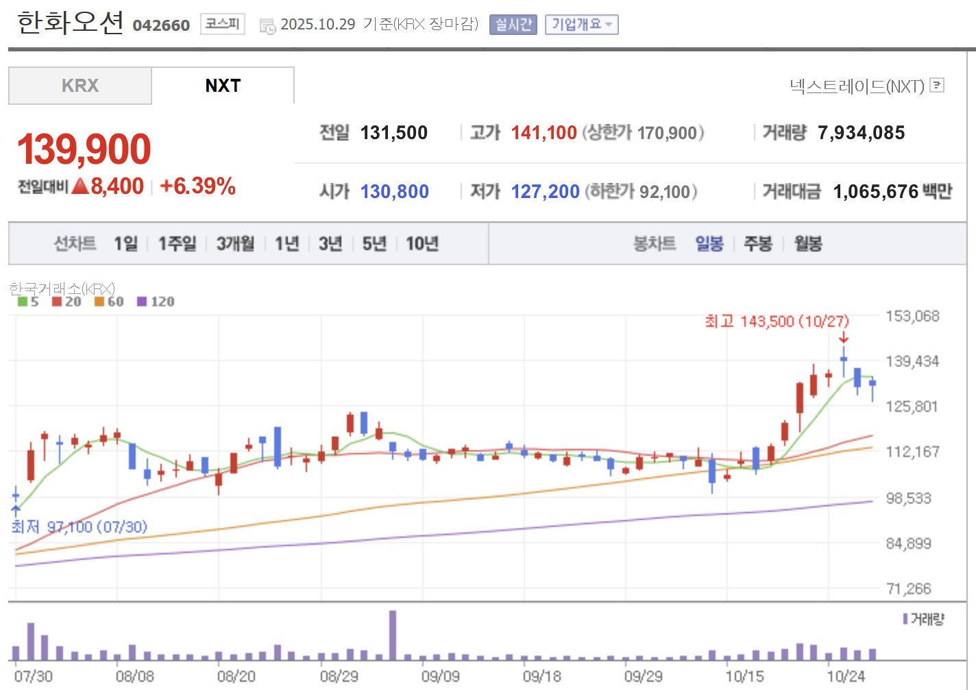Select the NXT tab
Viewport: 976px width, 690px height.
click(x=223, y=86)
